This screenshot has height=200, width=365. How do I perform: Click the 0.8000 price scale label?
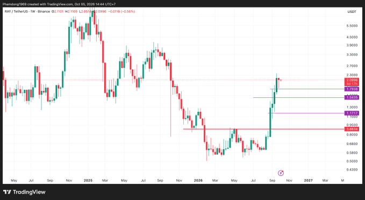click(x=352, y=134)
